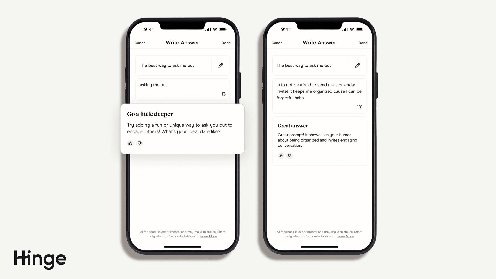The height and width of the screenshot is (279, 496).
Task: Click the edit pencil icon on left phone
Action: pyautogui.click(x=220, y=65)
